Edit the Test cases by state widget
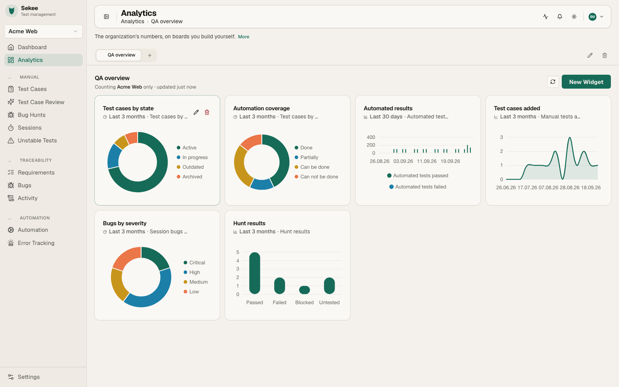619x387 pixels. tap(196, 112)
